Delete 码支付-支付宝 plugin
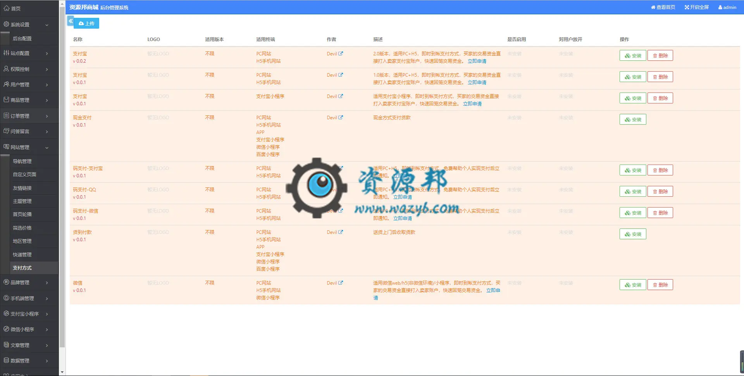744x376 pixels. coord(660,170)
